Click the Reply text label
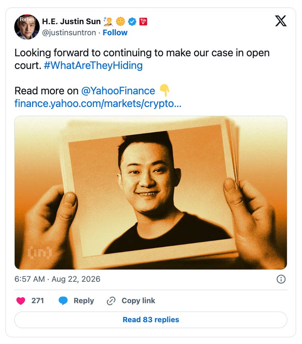The height and width of the screenshot is (344, 302). tap(84, 300)
